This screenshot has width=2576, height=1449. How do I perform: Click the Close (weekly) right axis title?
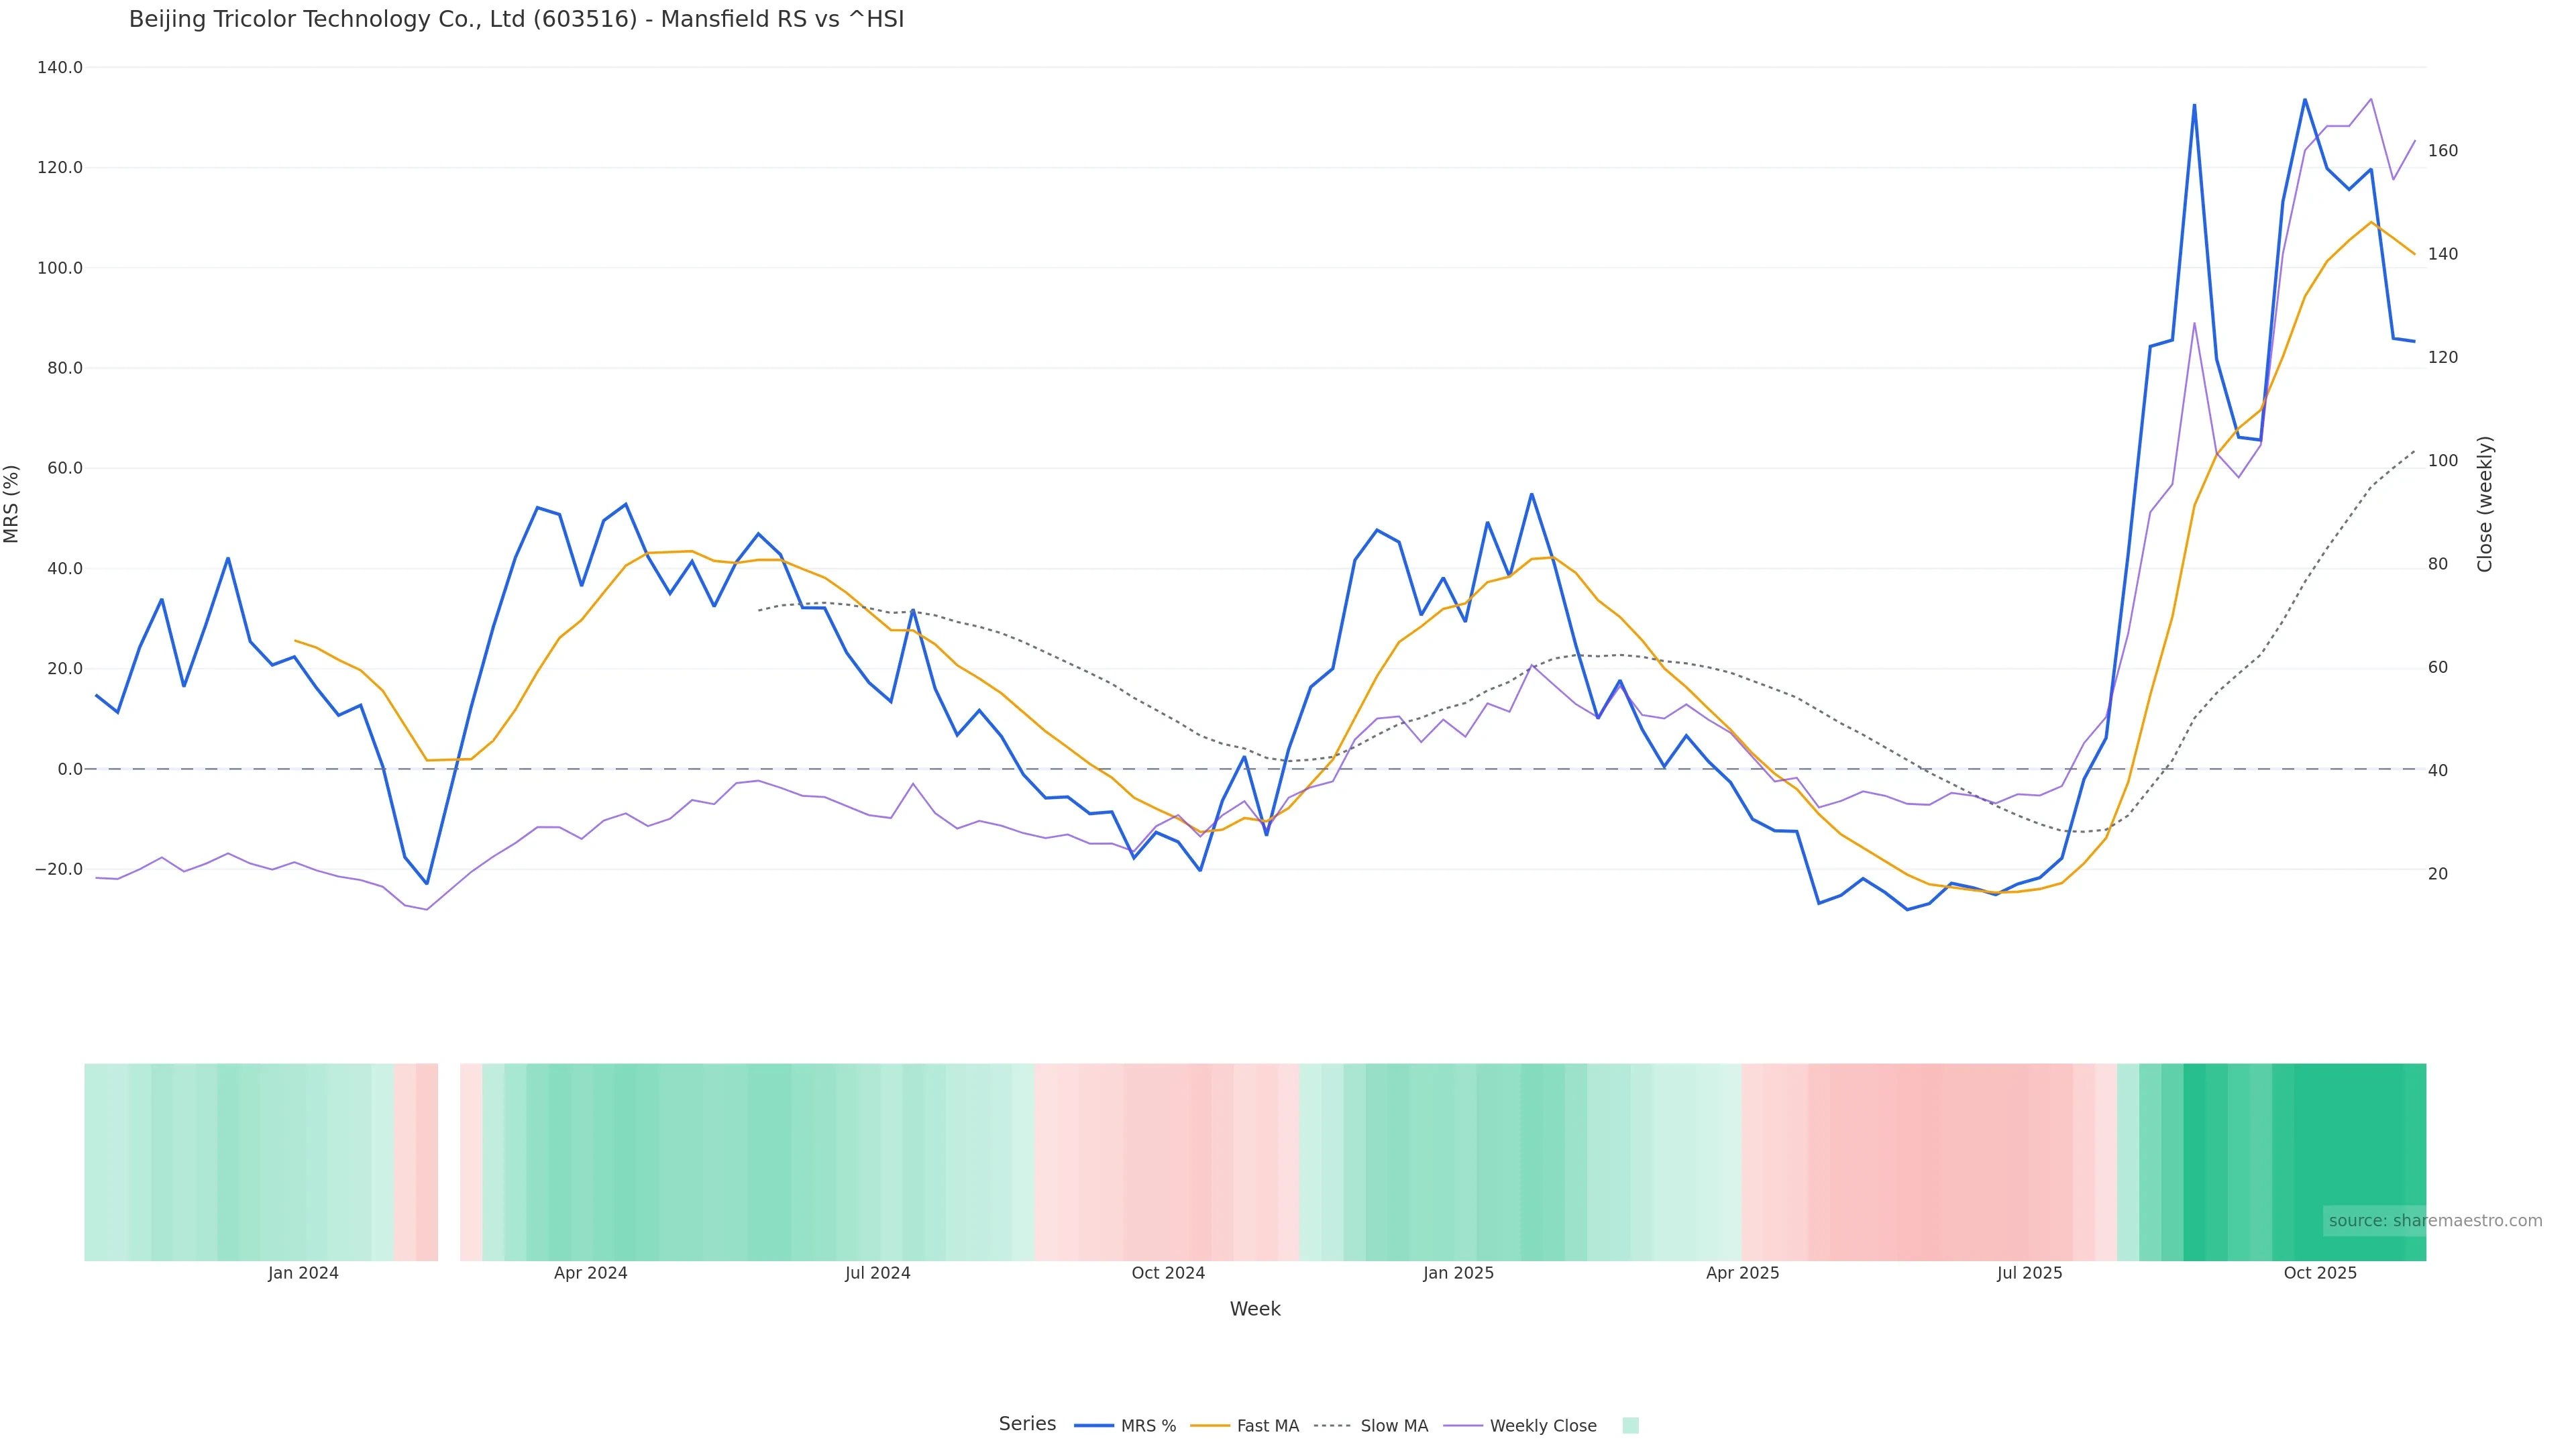(x=2485, y=504)
